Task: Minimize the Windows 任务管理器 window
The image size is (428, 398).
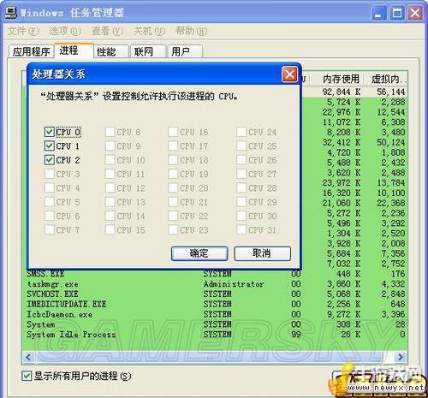Action: click(379, 13)
